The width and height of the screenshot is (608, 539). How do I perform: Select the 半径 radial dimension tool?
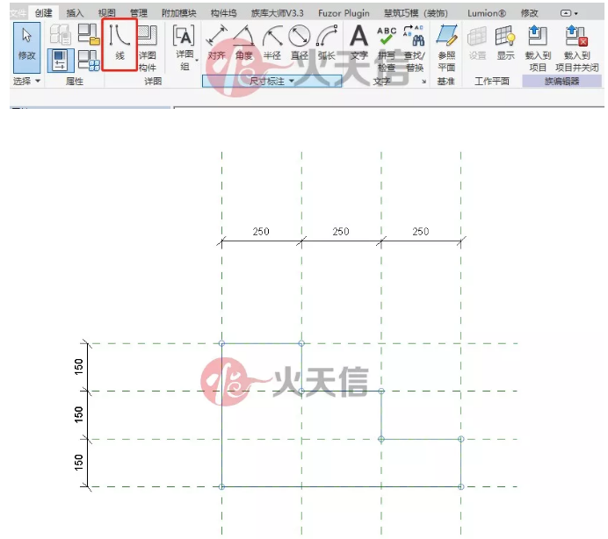click(271, 43)
